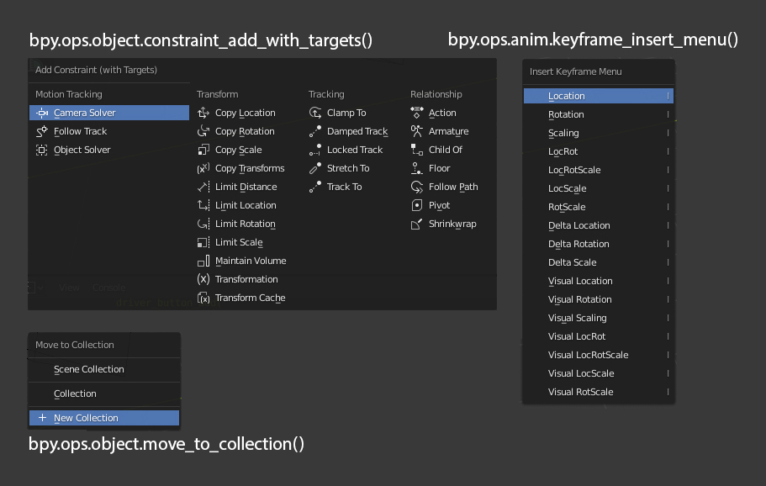Click the Camera Solver label
Viewport: 766px width, 486px height.
click(x=85, y=113)
